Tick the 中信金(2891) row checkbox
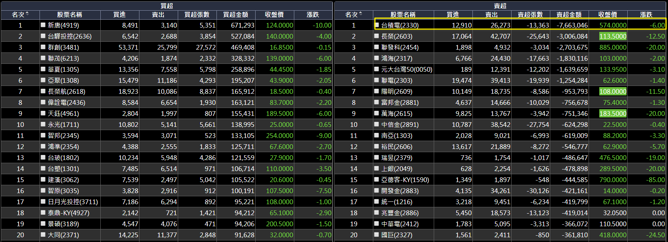The width and height of the screenshot is (668, 242). 376,124
